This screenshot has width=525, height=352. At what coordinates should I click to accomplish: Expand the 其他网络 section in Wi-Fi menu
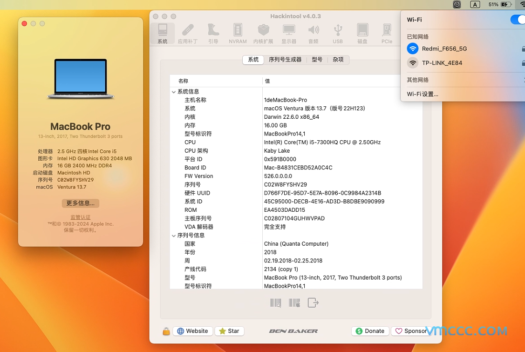(466, 80)
